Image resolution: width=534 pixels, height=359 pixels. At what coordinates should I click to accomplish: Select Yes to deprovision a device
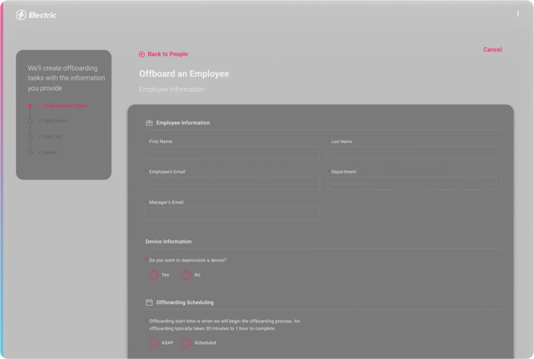(154, 275)
